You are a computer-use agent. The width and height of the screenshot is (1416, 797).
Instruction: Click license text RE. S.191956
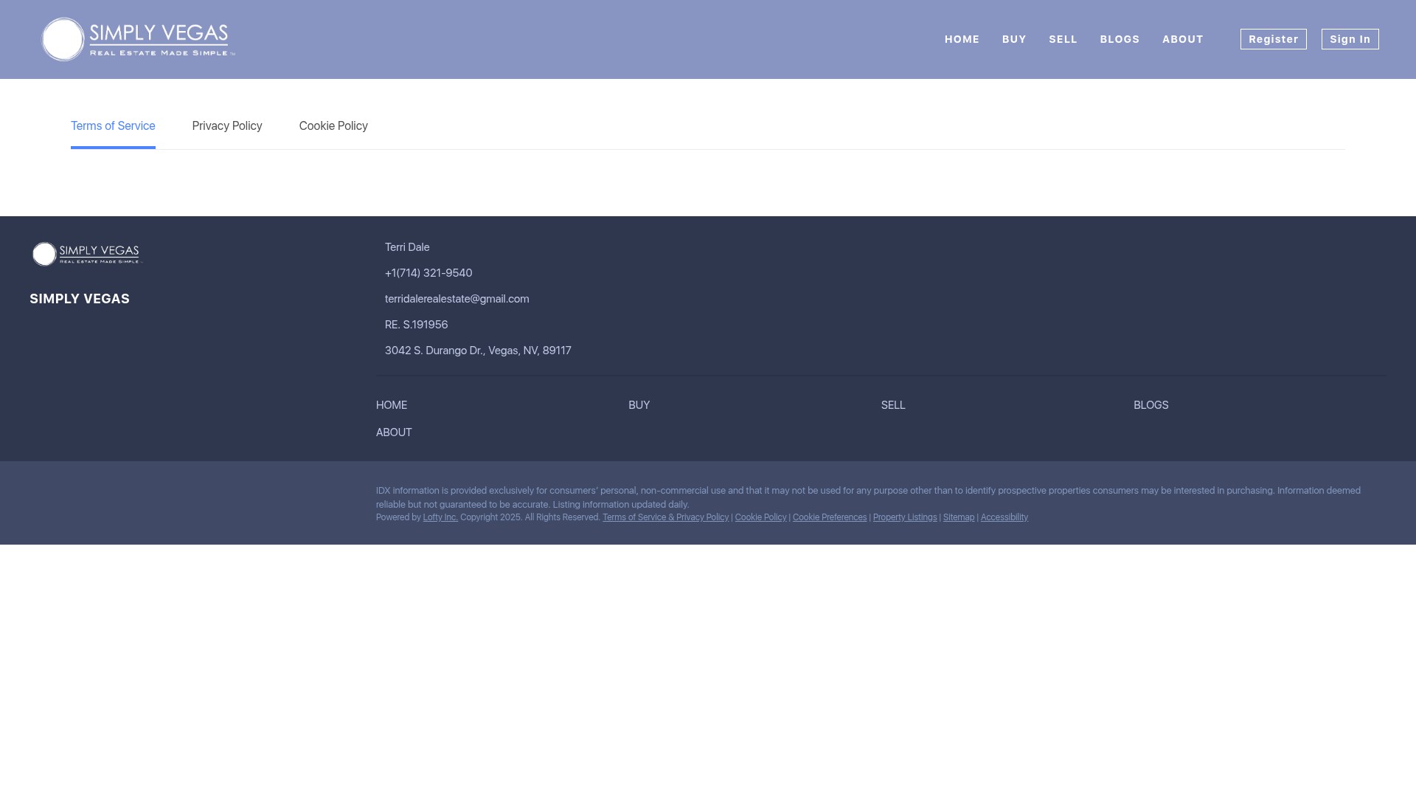[416, 325]
